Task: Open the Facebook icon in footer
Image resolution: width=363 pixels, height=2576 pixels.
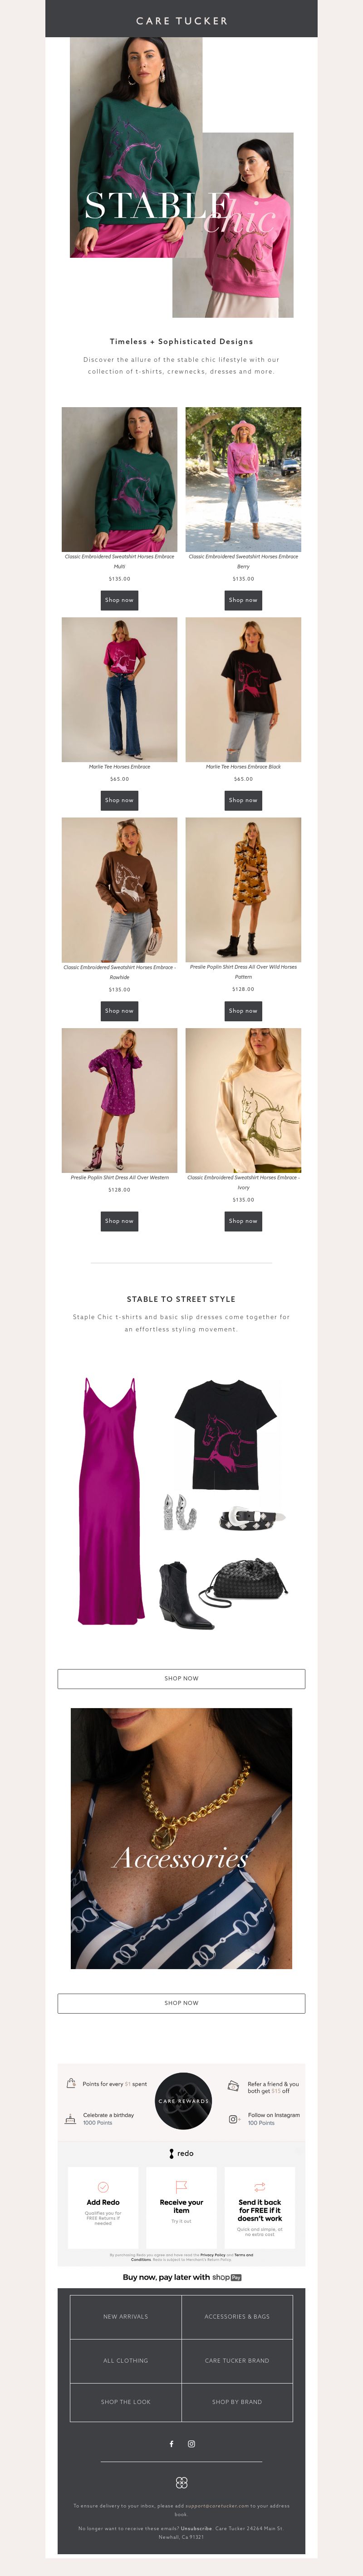Action: [171, 2443]
